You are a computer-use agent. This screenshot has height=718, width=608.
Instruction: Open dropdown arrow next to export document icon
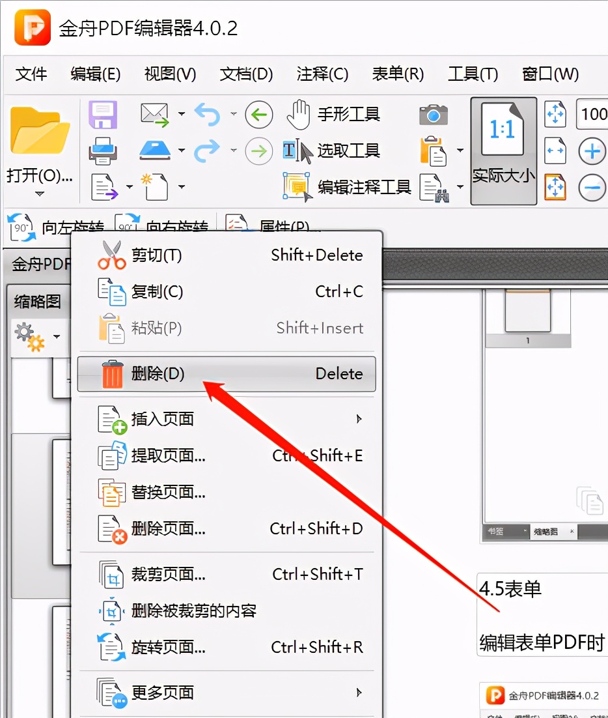point(130,186)
